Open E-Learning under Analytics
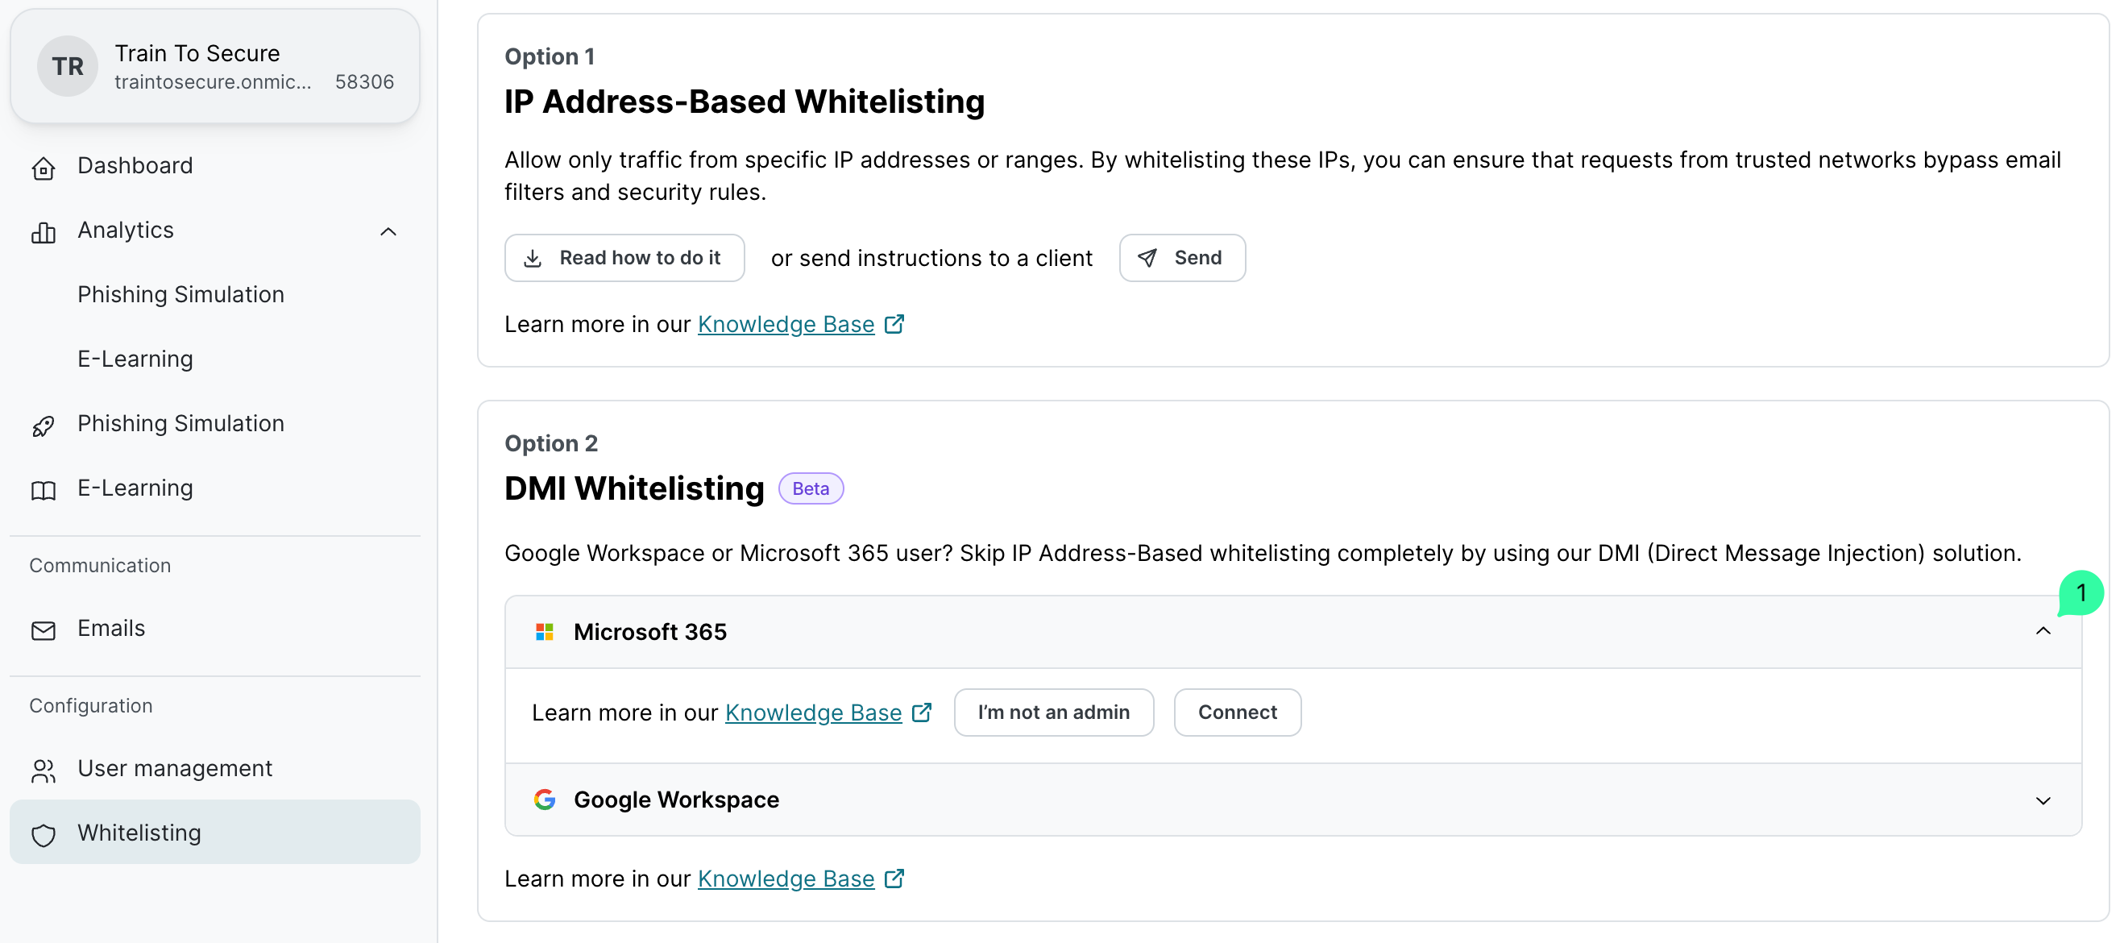The width and height of the screenshot is (2124, 943). 135,359
